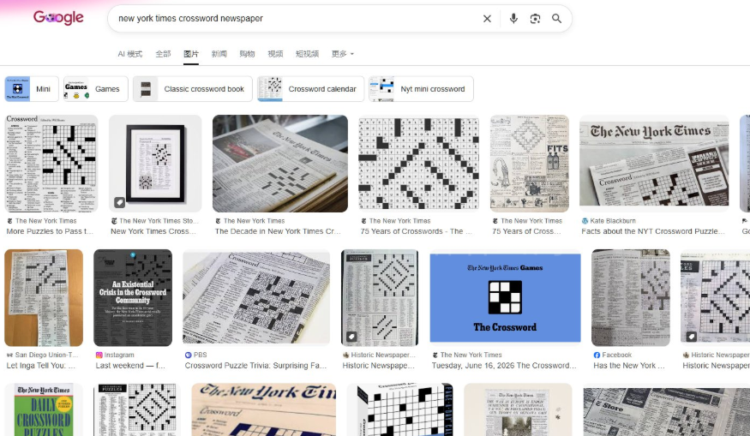Open 'Let Inga Tell You' link
Screen dimensions: 750x436
[40, 366]
